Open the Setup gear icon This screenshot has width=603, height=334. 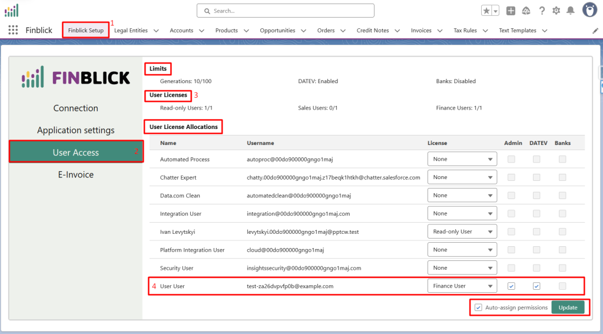(556, 11)
